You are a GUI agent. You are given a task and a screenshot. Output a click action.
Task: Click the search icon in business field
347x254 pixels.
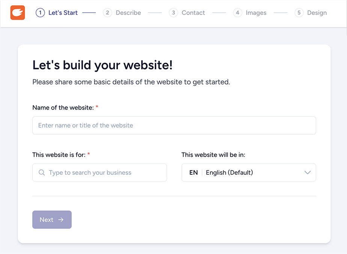(41, 172)
